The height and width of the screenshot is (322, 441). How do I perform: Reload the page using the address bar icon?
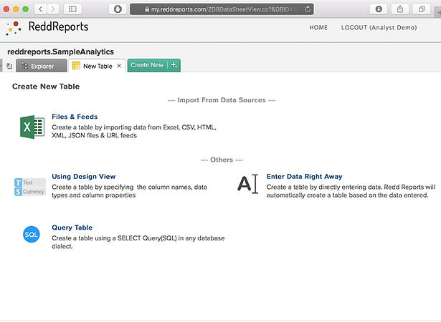(308, 9)
